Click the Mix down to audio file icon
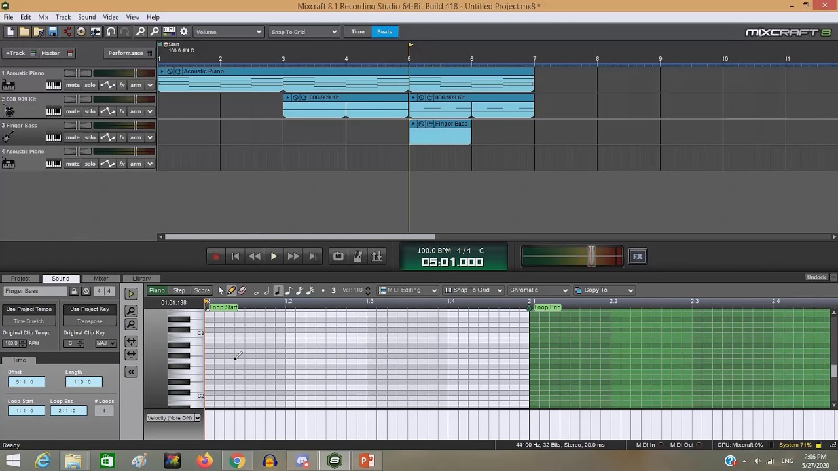838x471 pixels. pos(96,31)
